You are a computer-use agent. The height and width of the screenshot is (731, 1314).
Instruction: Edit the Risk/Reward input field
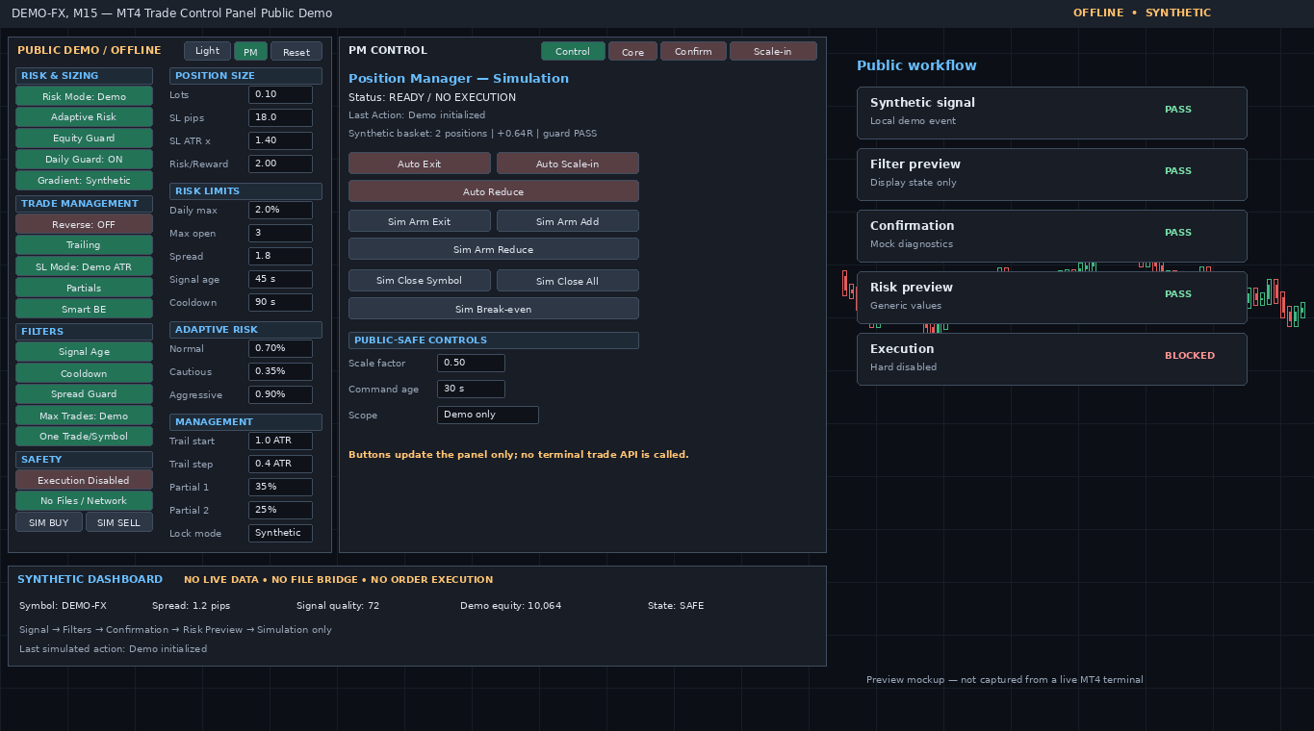click(280, 164)
